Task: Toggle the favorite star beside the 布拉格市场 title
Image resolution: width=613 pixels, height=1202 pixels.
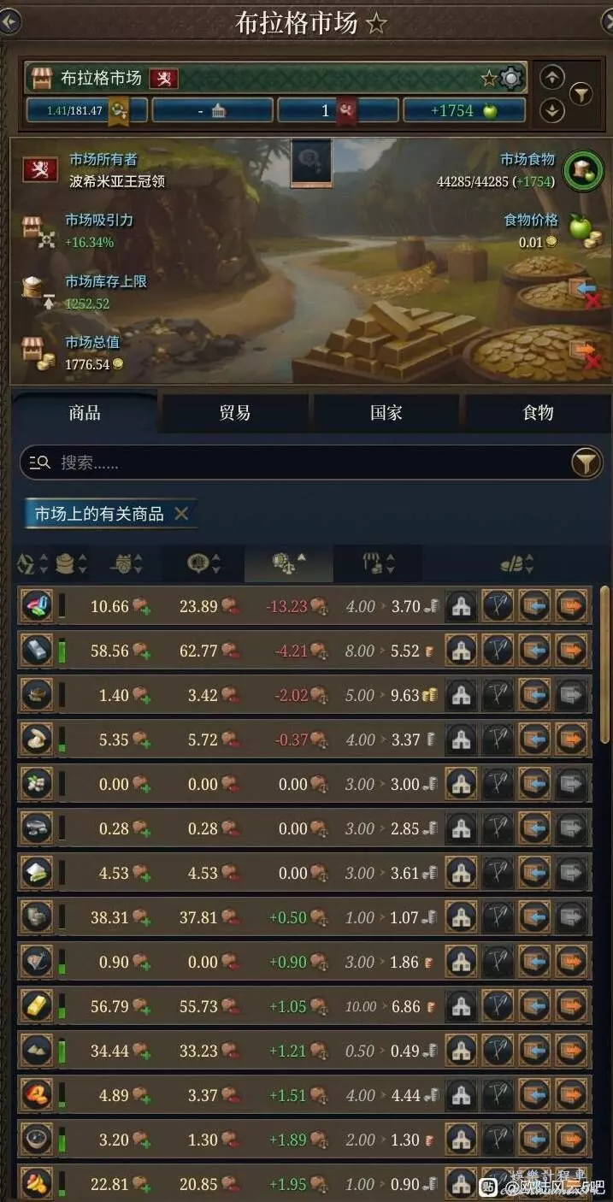Action: coord(375,24)
